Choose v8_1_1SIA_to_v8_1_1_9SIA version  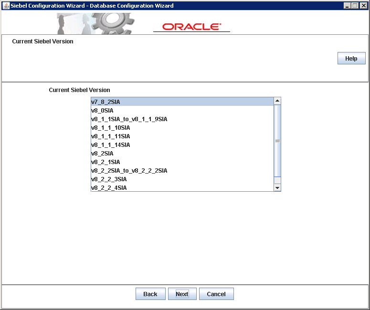[x=182, y=119]
